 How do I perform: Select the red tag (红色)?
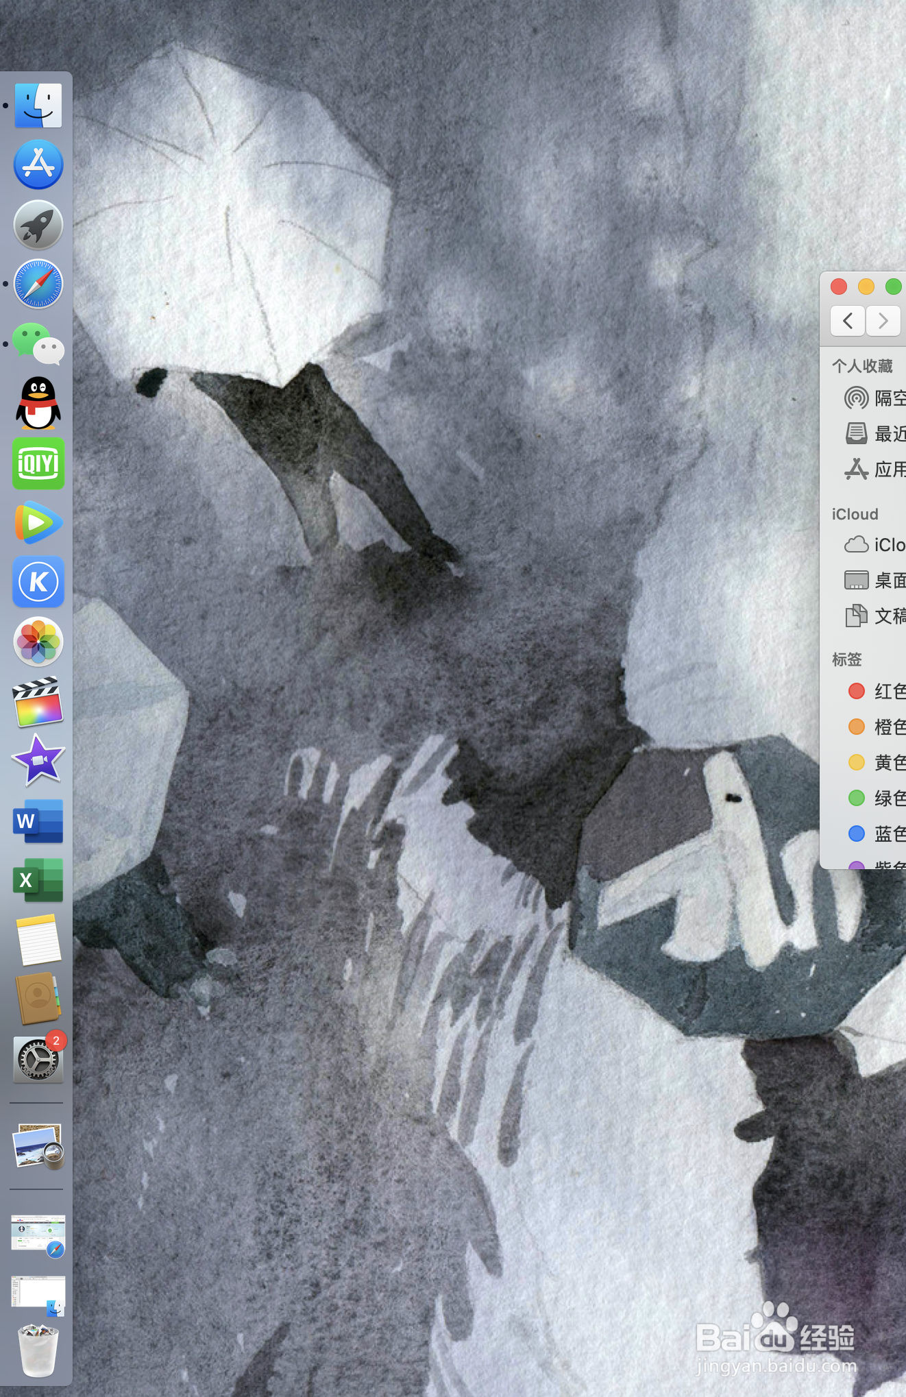pyautogui.click(x=876, y=691)
